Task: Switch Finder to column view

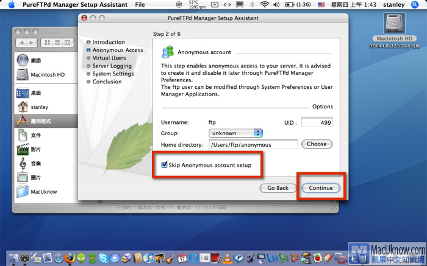Action: click(67, 43)
